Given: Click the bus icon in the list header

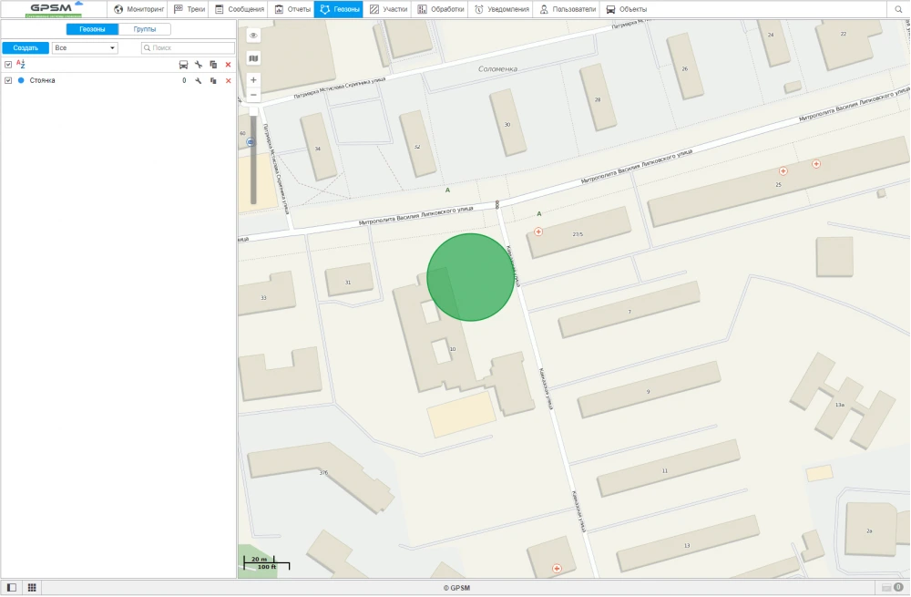Looking at the screenshot, I should point(183,65).
